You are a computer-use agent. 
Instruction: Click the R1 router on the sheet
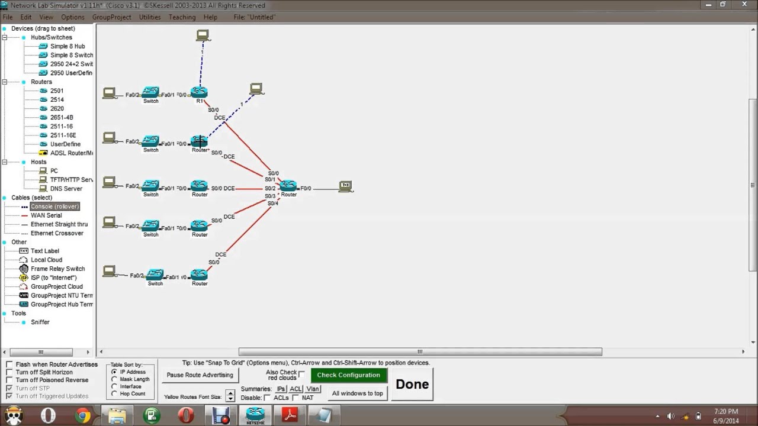coord(199,93)
